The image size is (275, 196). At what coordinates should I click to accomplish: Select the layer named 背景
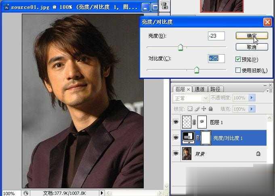tap(200, 154)
